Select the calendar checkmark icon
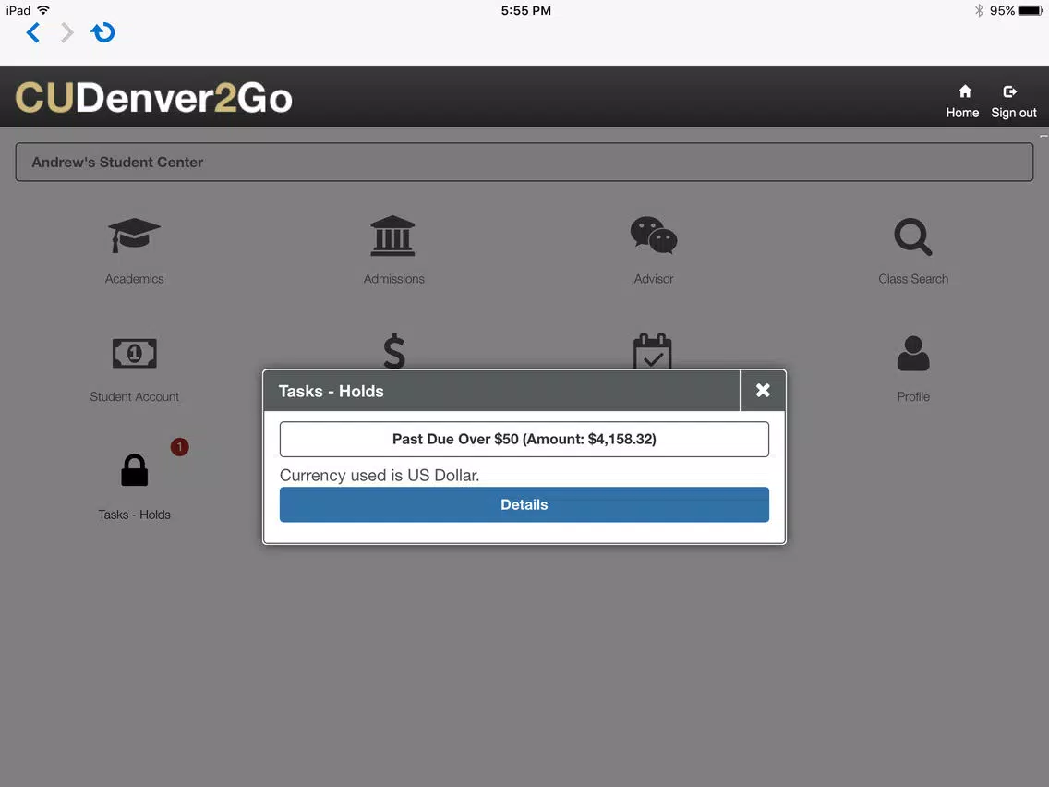The width and height of the screenshot is (1049, 787). click(x=652, y=350)
